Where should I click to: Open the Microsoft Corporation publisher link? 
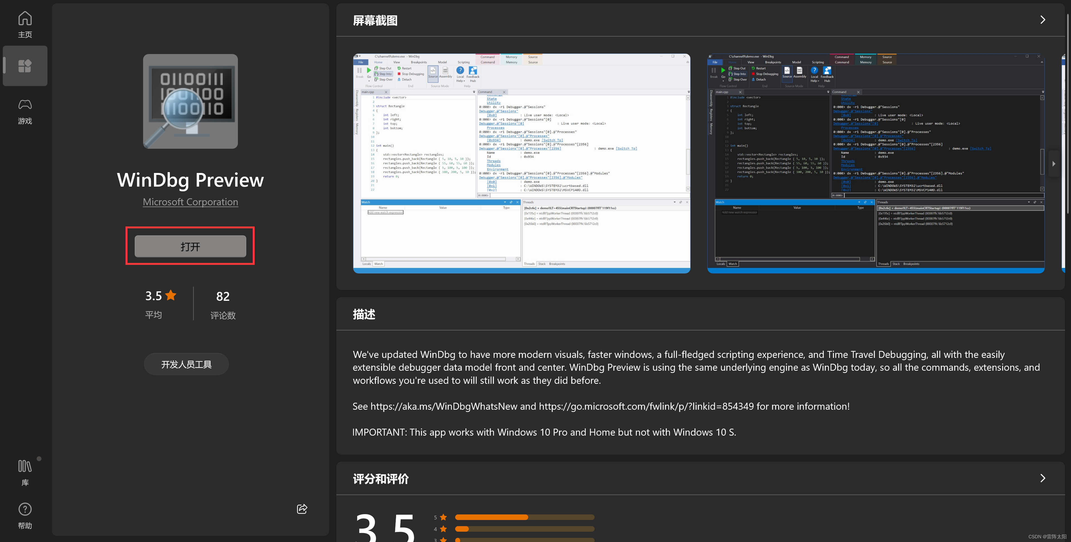coord(190,202)
